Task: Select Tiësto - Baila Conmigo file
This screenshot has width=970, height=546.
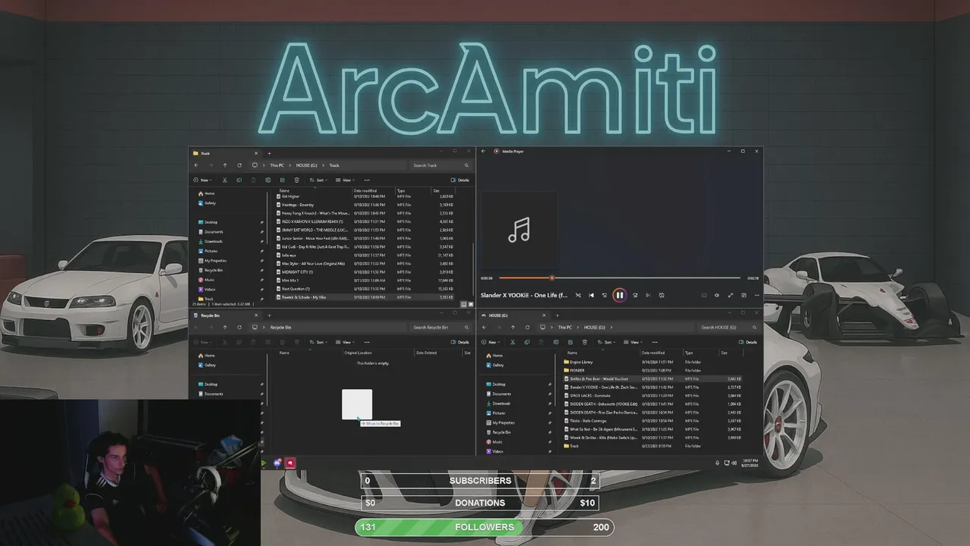Action: [653, 421]
